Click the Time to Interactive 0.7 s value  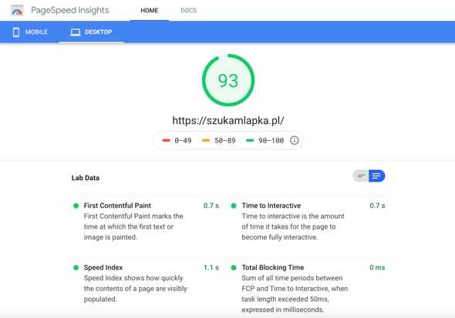pyautogui.click(x=377, y=206)
